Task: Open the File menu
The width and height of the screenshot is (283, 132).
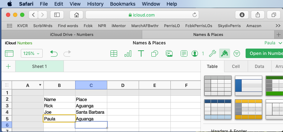Action: click(44, 4)
